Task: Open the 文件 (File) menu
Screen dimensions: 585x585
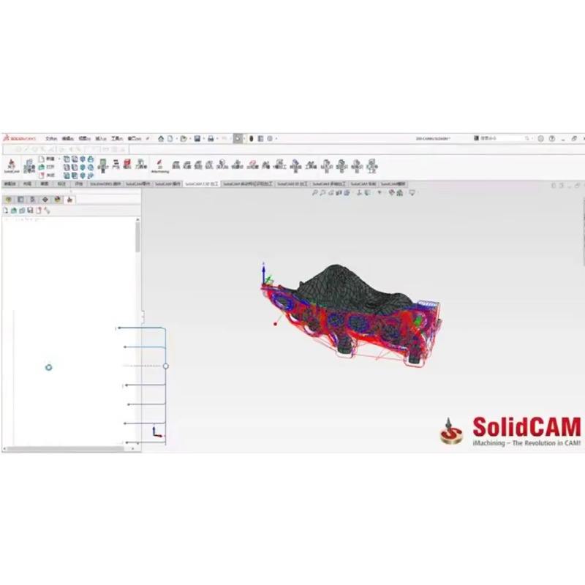Action: click(51, 139)
